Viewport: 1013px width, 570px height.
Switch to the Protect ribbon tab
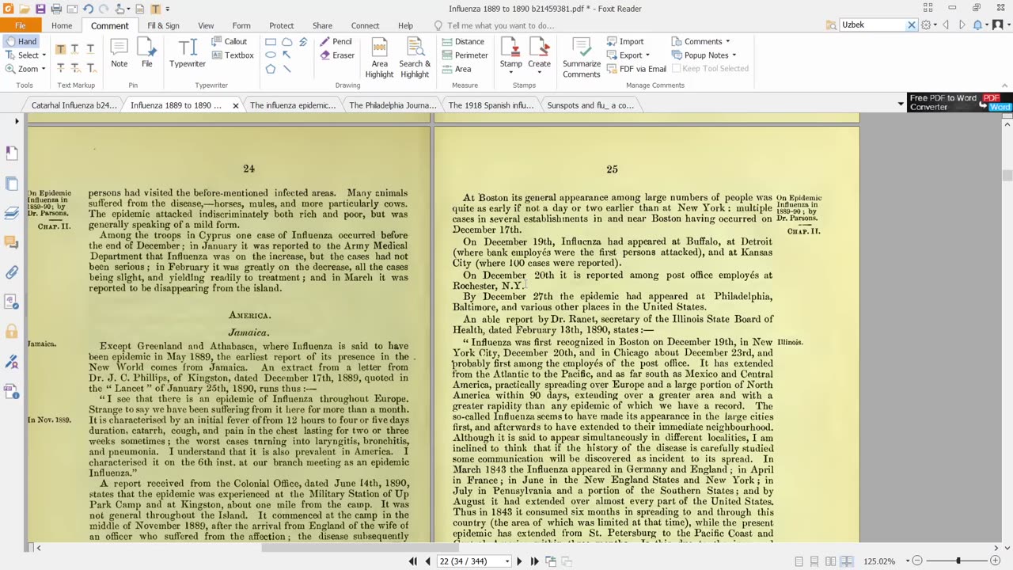tap(281, 25)
